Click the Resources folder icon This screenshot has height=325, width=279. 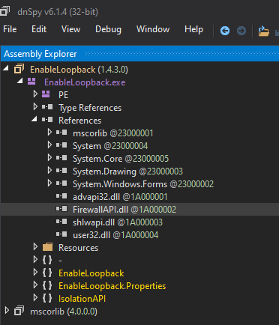click(47, 247)
